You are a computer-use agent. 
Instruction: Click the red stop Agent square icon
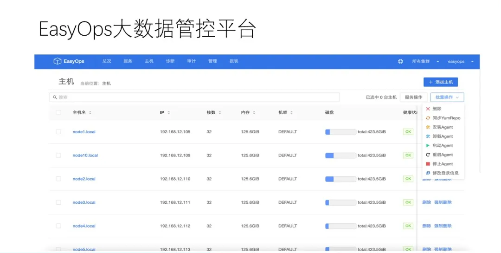pyautogui.click(x=428, y=164)
